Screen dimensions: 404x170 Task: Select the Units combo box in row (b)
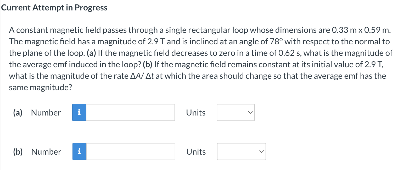coord(241,151)
